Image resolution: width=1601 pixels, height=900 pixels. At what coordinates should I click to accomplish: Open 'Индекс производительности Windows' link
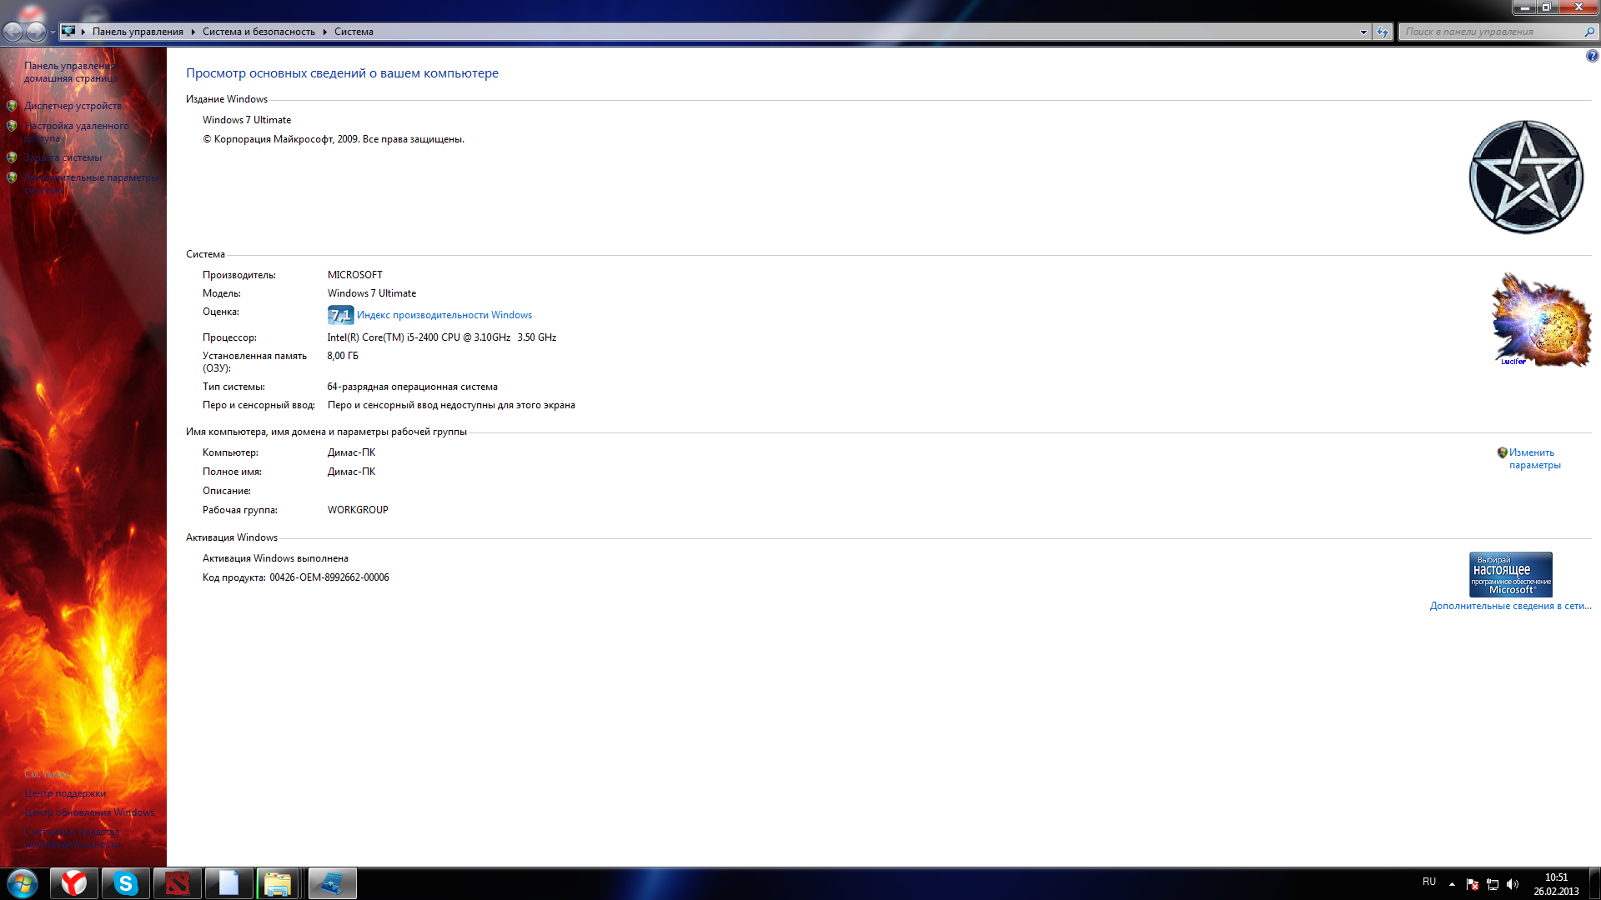(444, 315)
